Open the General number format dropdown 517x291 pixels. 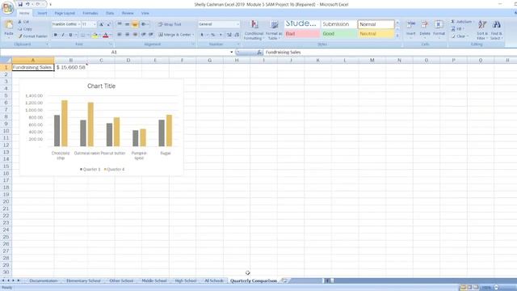[237, 24]
